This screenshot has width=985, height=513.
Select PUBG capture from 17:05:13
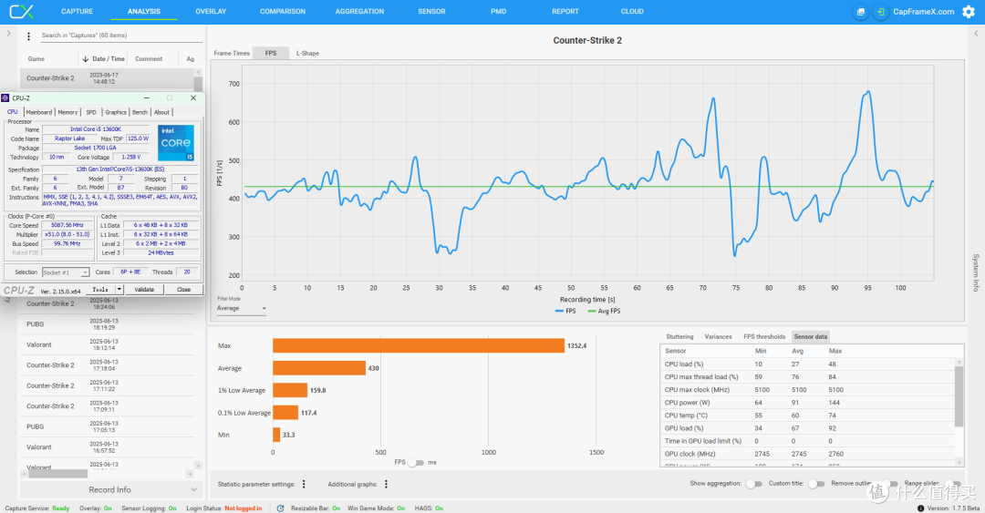(107, 426)
